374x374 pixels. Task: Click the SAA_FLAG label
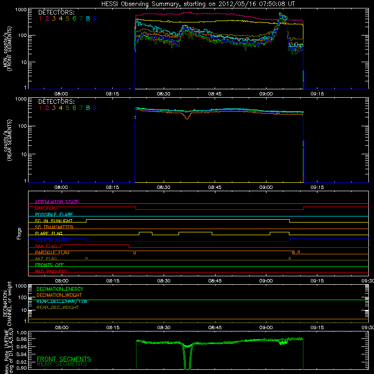[x=46, y=246]
